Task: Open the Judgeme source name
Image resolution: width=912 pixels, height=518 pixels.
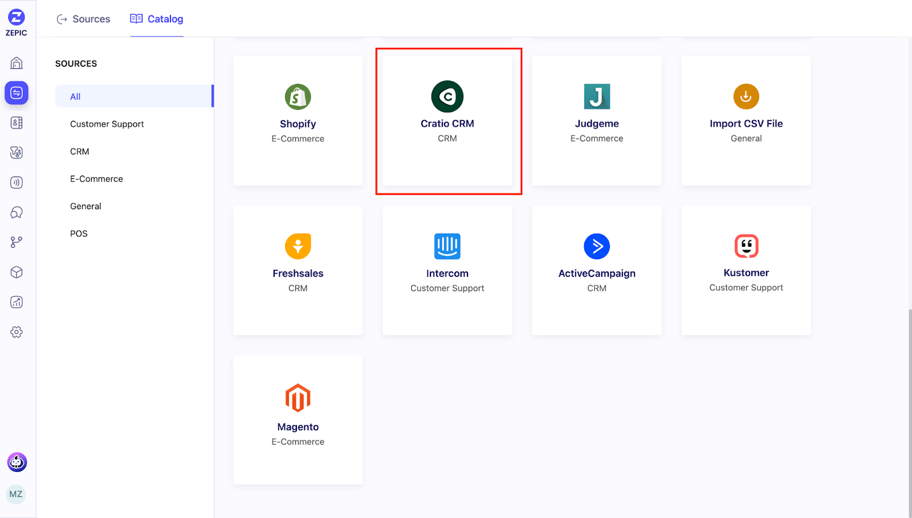Action: click(597, 123)
